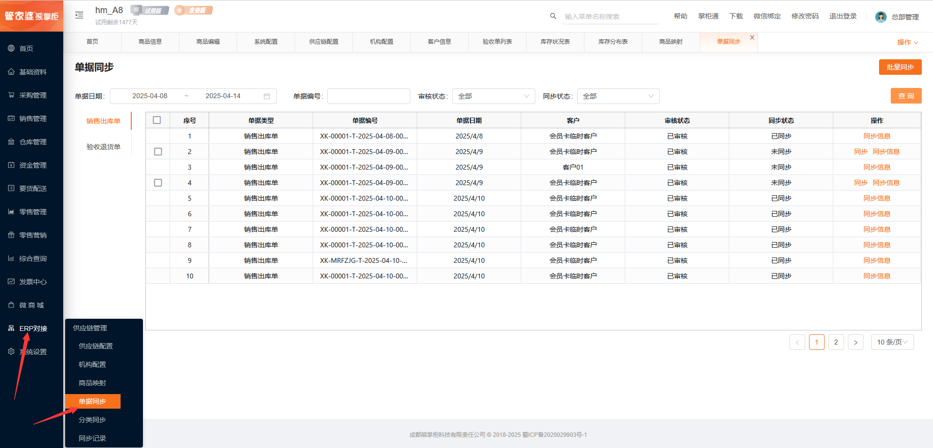Open 零售管理 in the sidebar
This screenshot has width=933, height=448.
point(33,212)
